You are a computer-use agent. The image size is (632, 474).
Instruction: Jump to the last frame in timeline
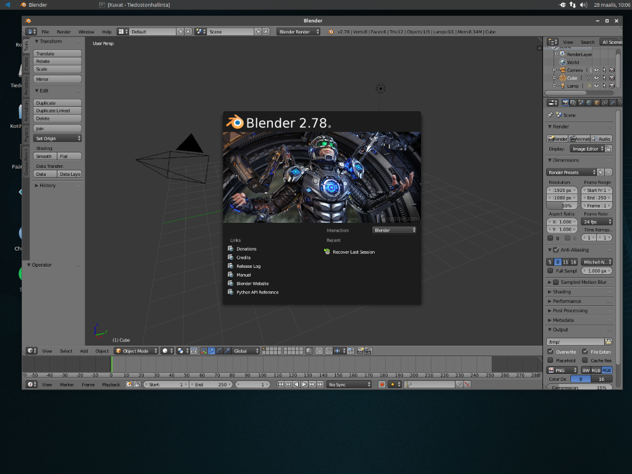pos(320,385)
